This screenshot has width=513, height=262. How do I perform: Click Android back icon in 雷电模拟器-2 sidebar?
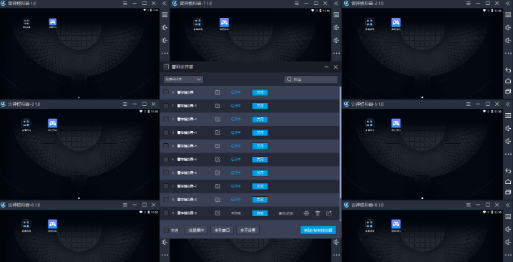click(508, 69)
